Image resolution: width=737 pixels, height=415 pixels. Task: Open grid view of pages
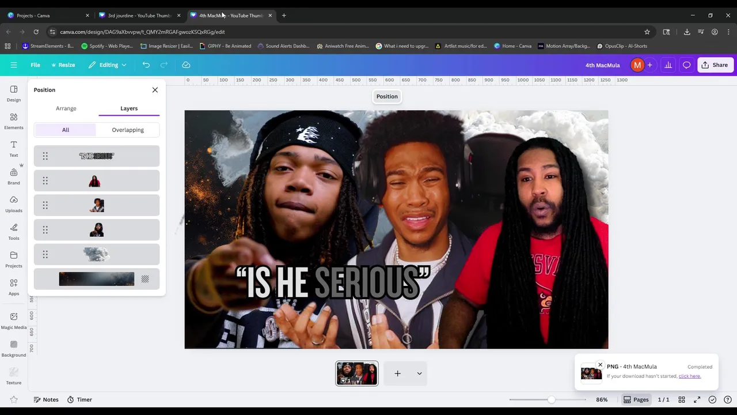[682, 399]
